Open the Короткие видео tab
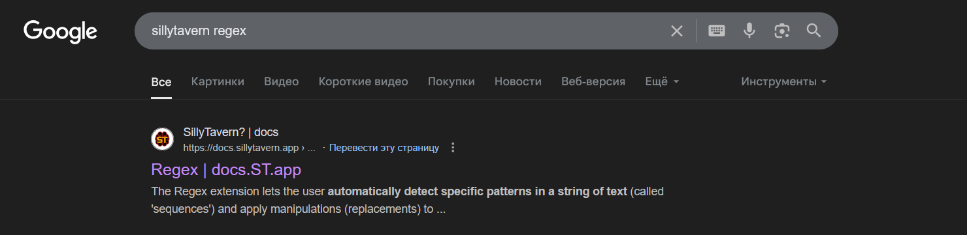Viewport: 967px width, 235px height. (363, 81)
